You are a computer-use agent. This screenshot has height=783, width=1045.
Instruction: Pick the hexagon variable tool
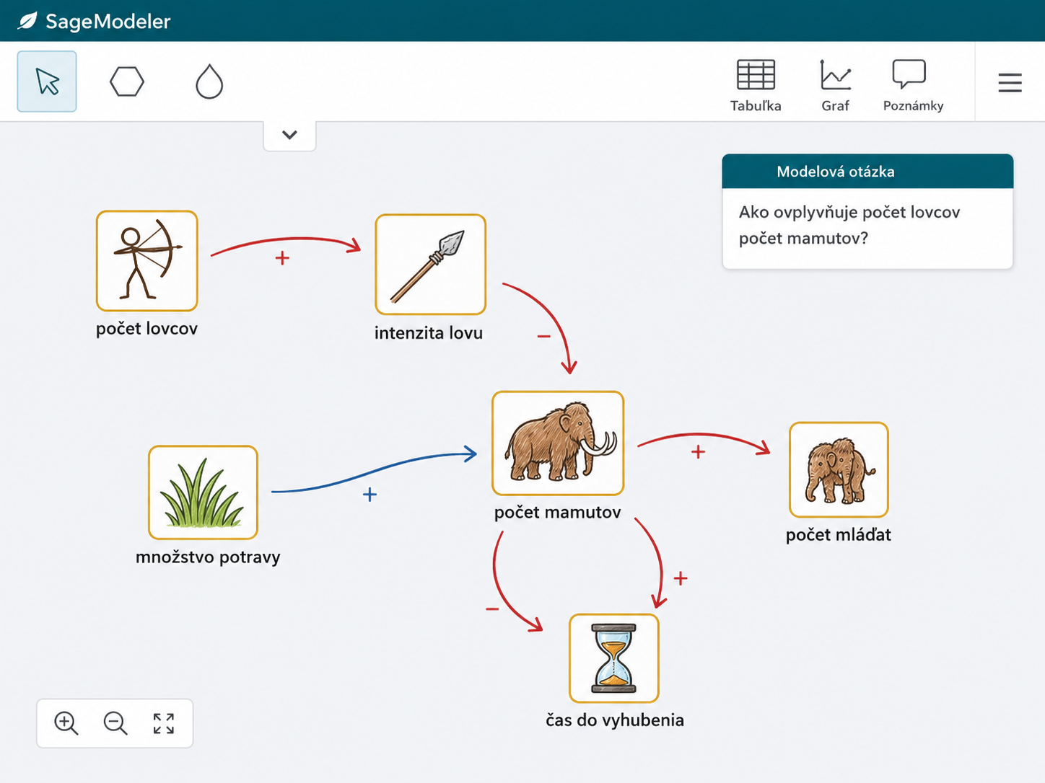[x=127, y=81]
